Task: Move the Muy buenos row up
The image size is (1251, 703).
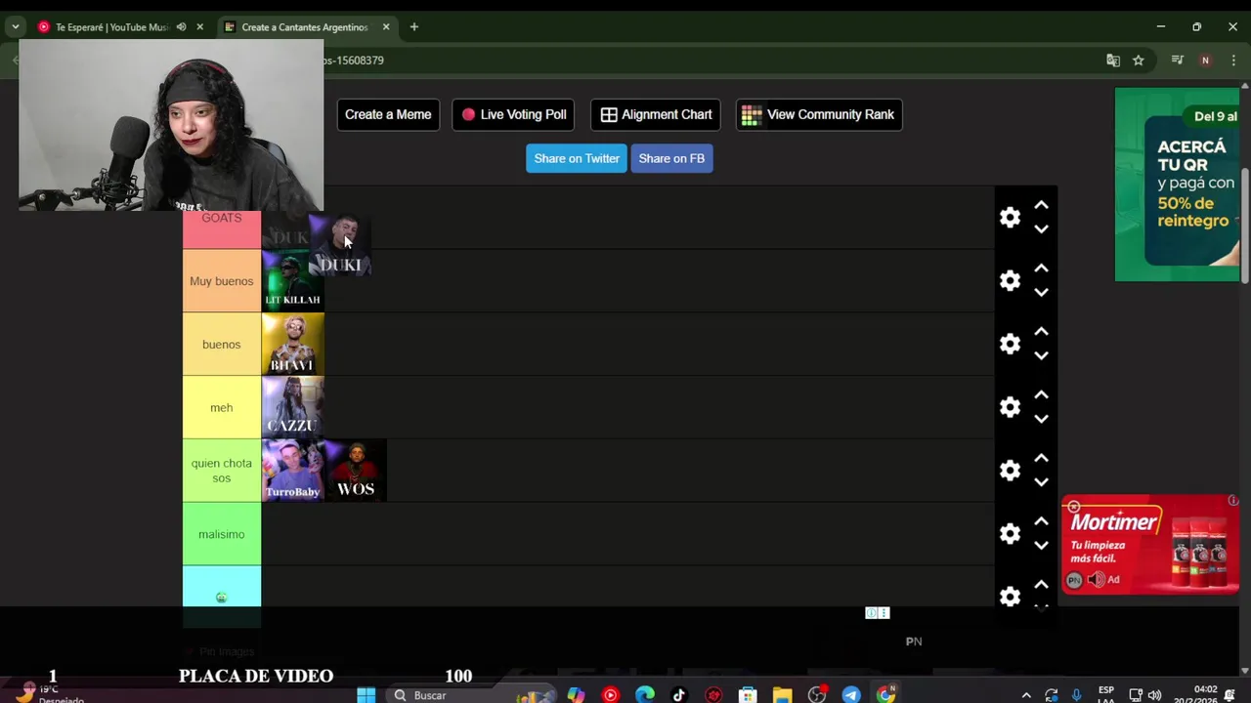Action: click(1041, 269)
